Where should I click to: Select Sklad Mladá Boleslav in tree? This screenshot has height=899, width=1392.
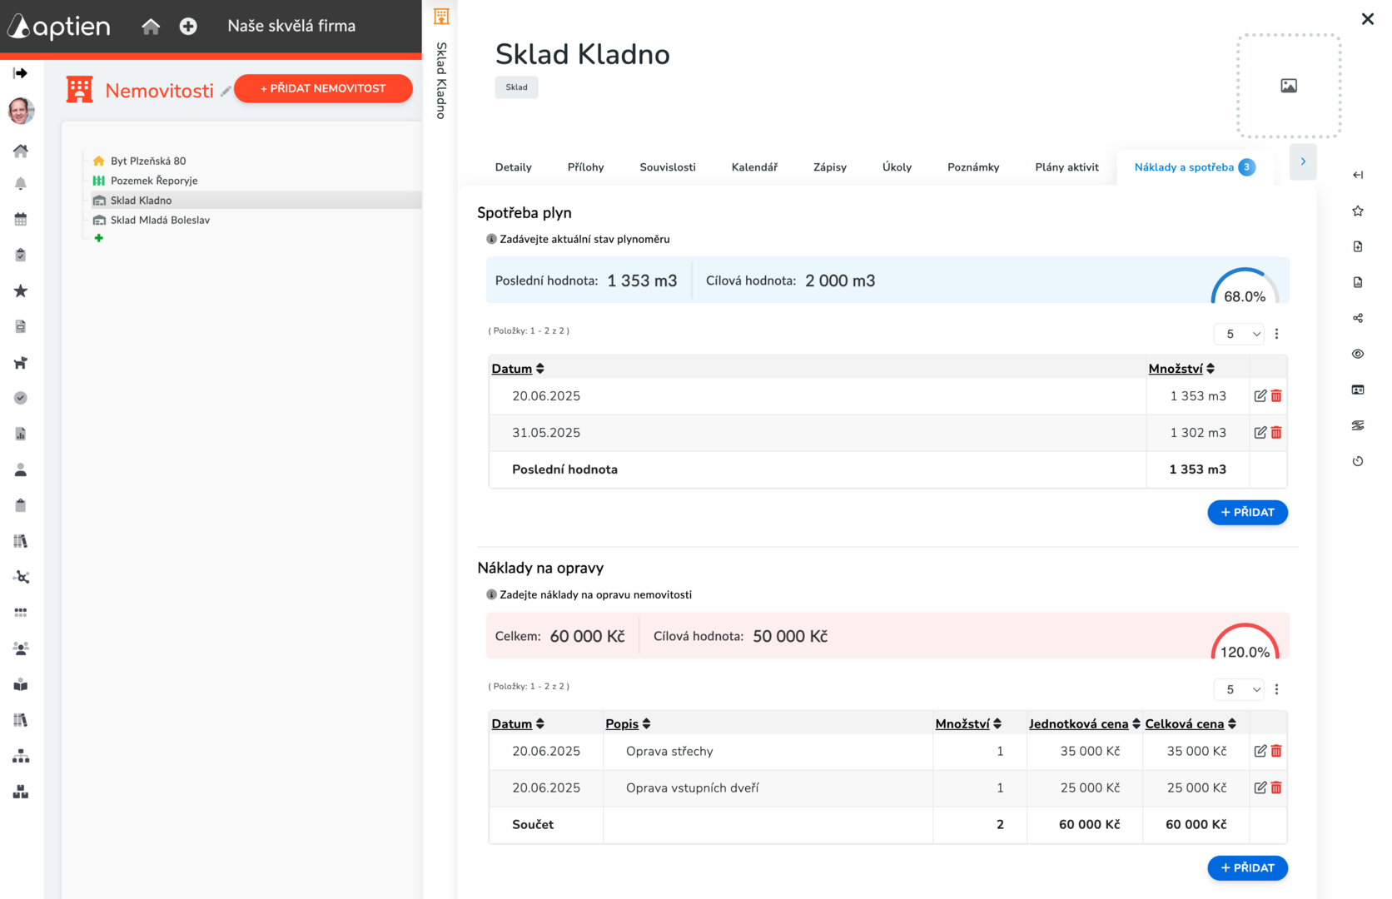(x=160, y=220)
